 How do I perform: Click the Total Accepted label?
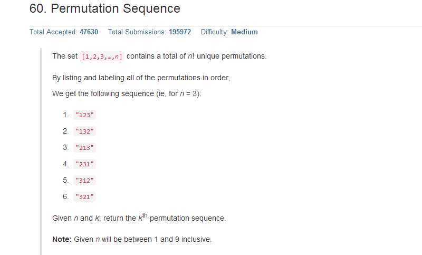53,32
